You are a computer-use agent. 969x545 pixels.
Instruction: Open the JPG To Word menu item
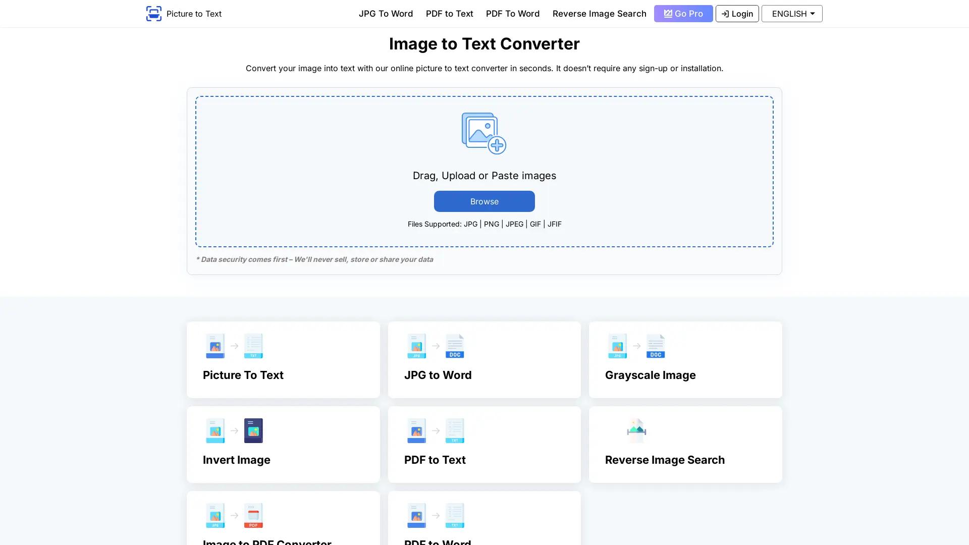click(386, 14)
